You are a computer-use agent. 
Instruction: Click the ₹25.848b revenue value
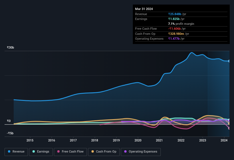point(175,14)
